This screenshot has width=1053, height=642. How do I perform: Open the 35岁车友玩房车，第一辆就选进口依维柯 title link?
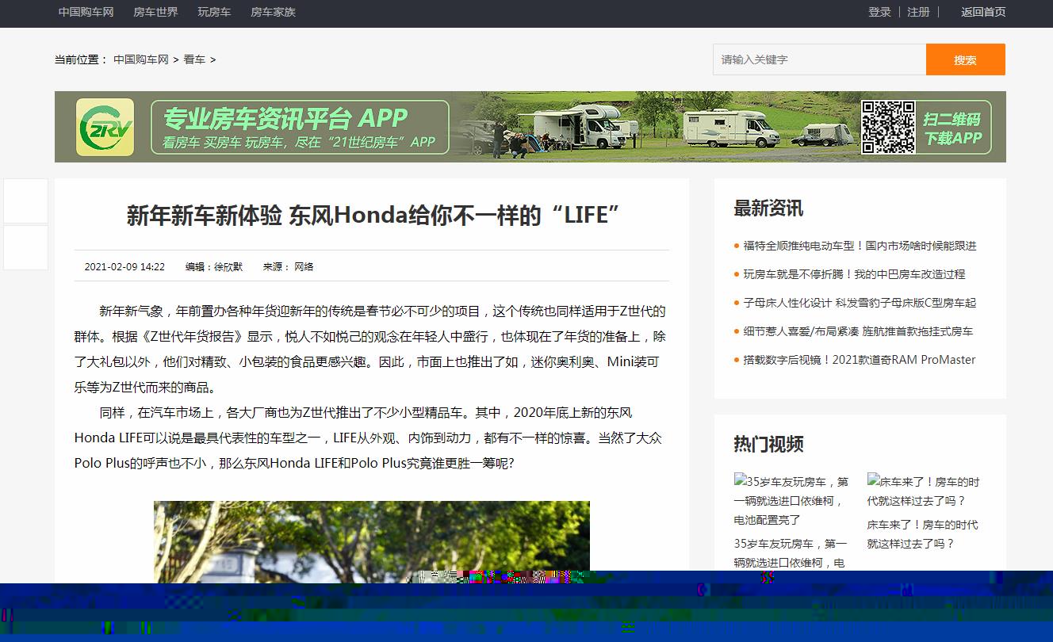click(x=791, y=553)
